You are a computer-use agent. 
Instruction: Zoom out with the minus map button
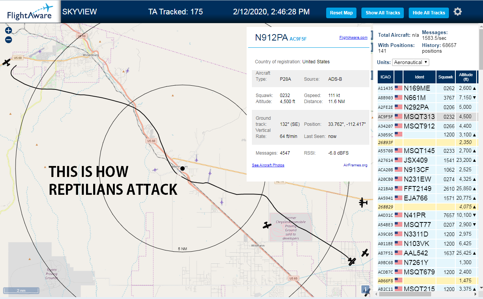pos(8,39)
